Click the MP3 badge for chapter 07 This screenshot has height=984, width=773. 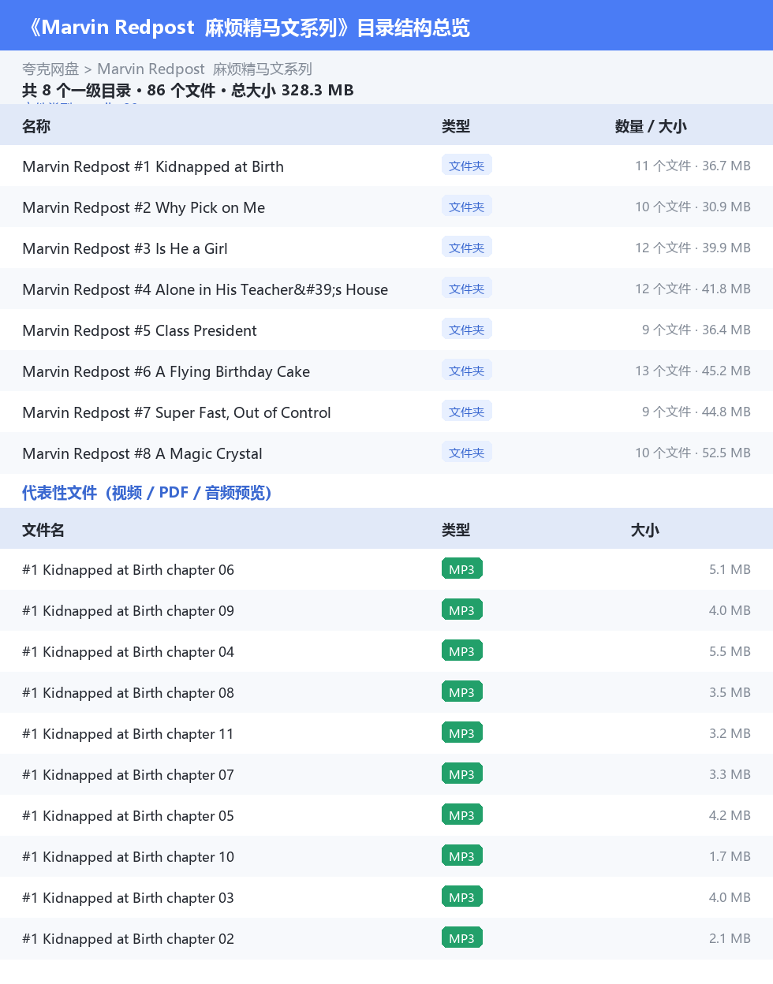pyautogui.click(x=462, y=774)
